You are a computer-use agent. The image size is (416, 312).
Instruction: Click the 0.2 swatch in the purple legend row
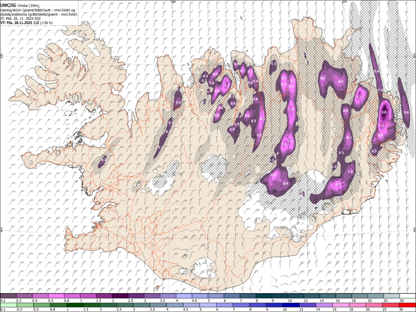pyautogui.click(x=8, y=296)
